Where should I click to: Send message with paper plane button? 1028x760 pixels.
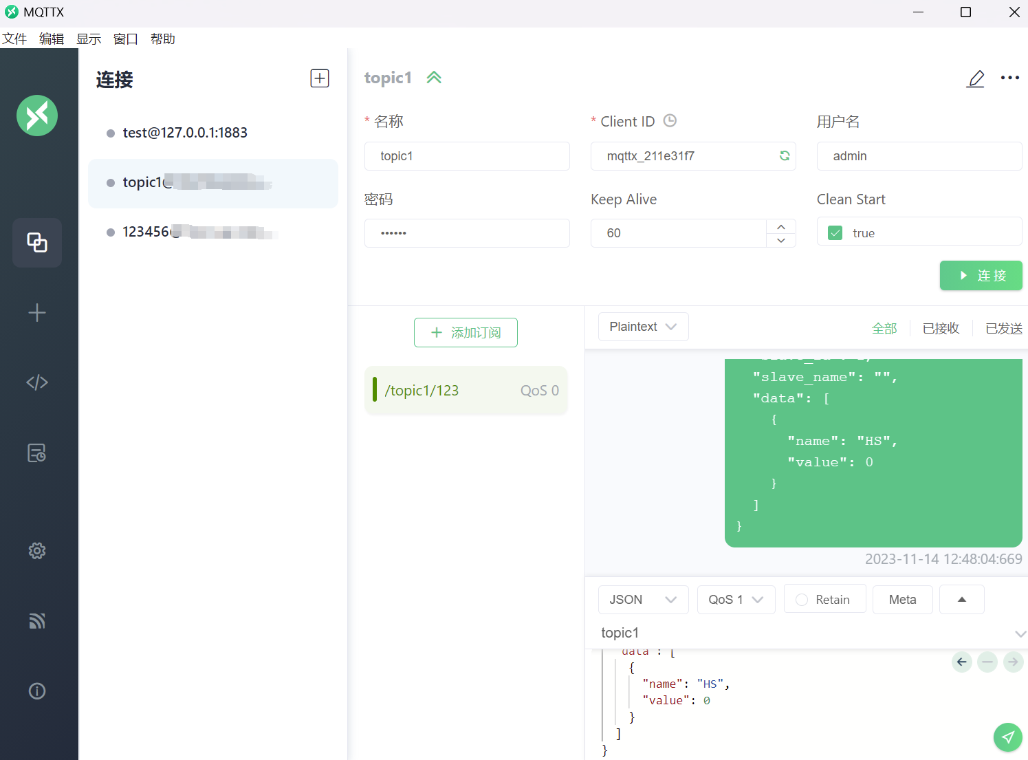pos(1007,737)
